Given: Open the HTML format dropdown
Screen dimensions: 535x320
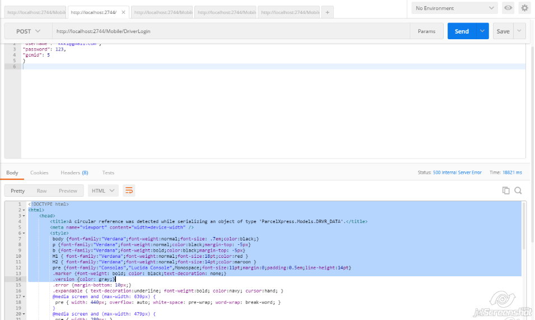Looking at the screenshot, I should tap(103, 191).
